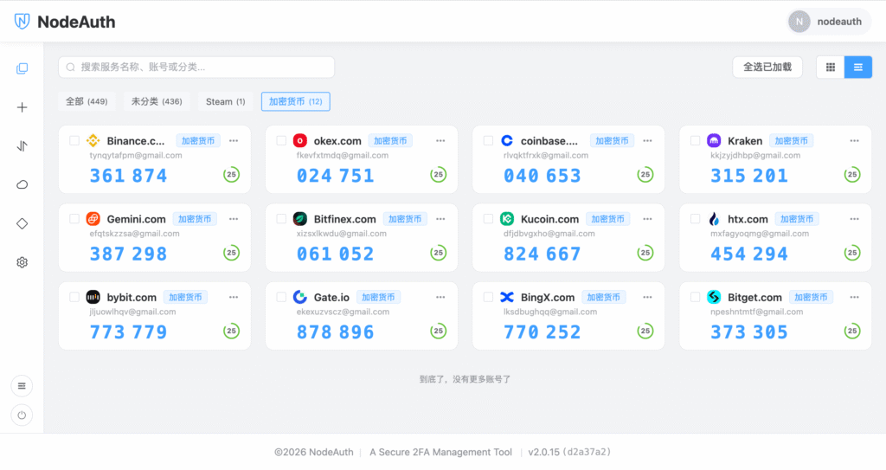The height and width of the screenshot is (470, 886).
Task: Expand the Gemini.com options menu
Action: pyautogui.click(x=234, y=218)
